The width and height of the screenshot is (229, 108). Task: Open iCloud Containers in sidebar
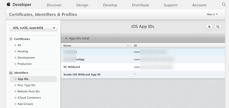29,98
